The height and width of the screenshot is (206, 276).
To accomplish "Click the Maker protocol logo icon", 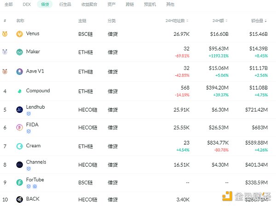I will pos(19,52).
